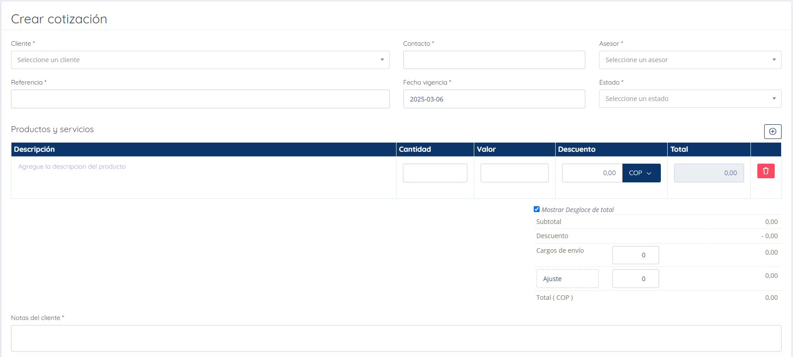Click the Ajuste label field
The width and height of the screenshot is (793, 357).
pyautogui.click(x=567, y=278)
